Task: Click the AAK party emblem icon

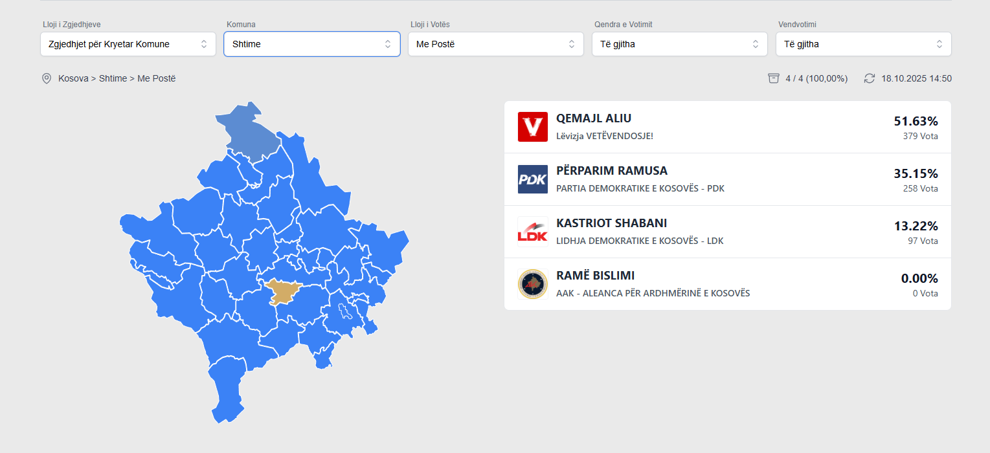Action: click(x=533, y=284)
